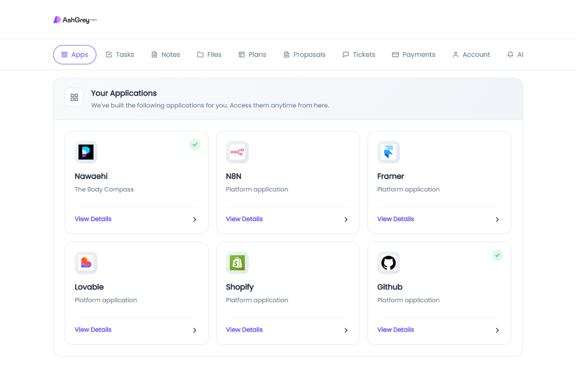The width and height of the screenshot is (577, 366).
Task: Expand Framer details using chevron arrow
Action: click(x=497, y=220)
